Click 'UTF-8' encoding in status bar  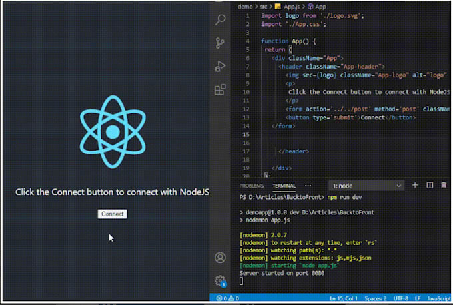pos(401,298)
